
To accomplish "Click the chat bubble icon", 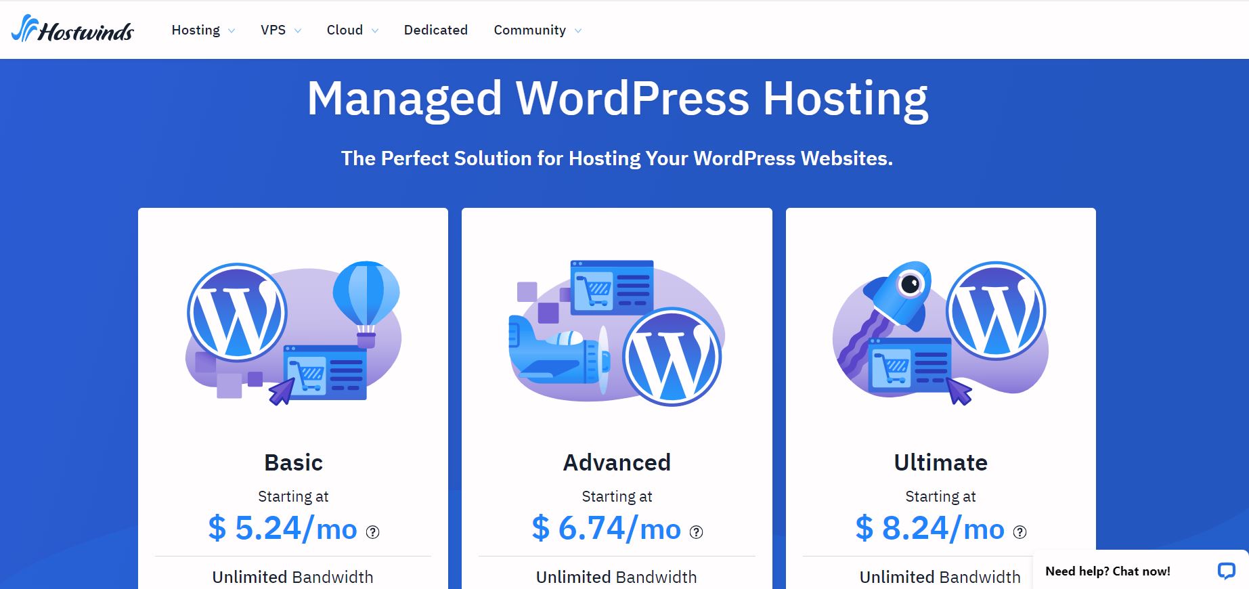I will pyautogui.click(x=1226, y=571).
